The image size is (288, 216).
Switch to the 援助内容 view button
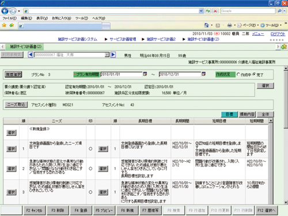[x=247, y=114]
